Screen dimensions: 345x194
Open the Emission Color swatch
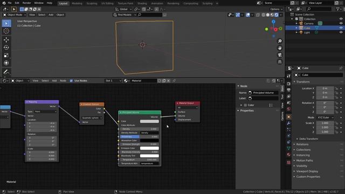tap(149, 148)
